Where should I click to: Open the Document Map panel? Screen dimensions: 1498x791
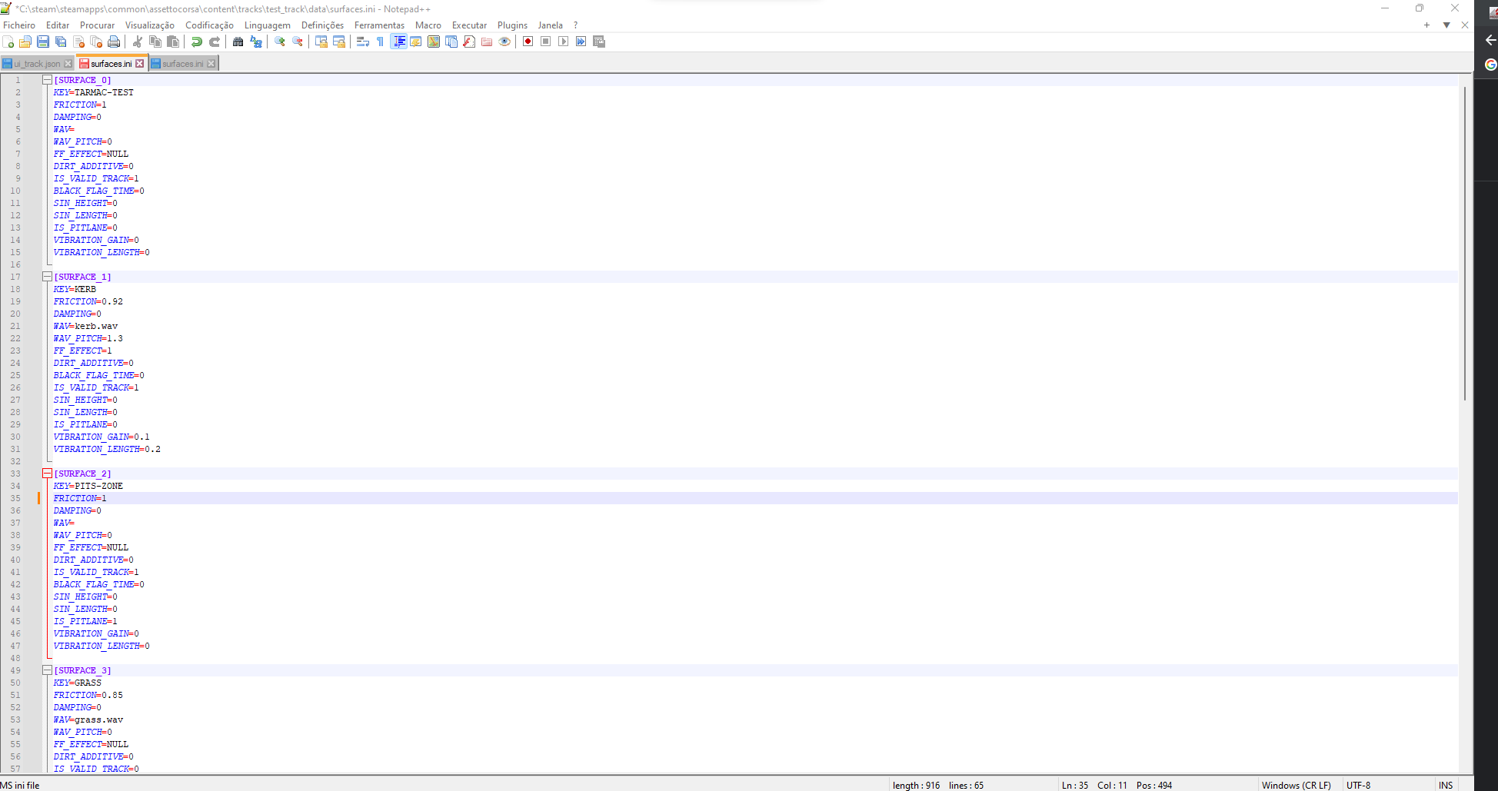click(434, 42)
